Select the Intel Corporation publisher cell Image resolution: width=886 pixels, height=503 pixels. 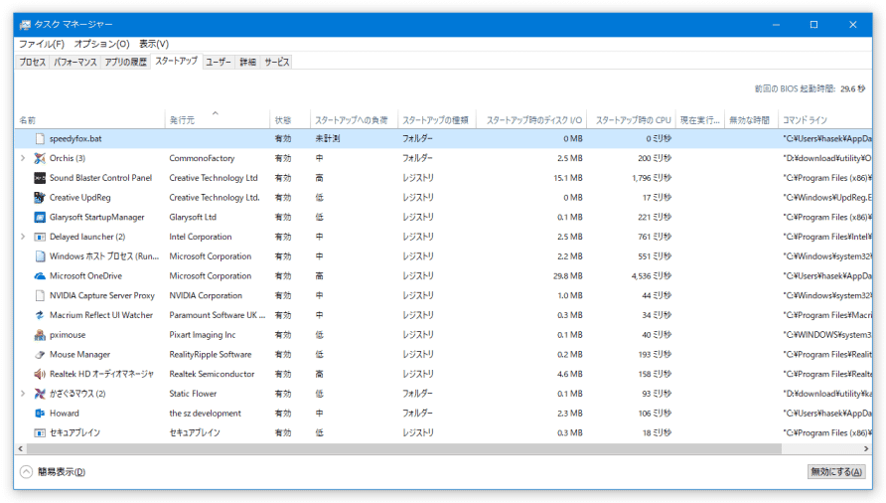tap(201, 237)
